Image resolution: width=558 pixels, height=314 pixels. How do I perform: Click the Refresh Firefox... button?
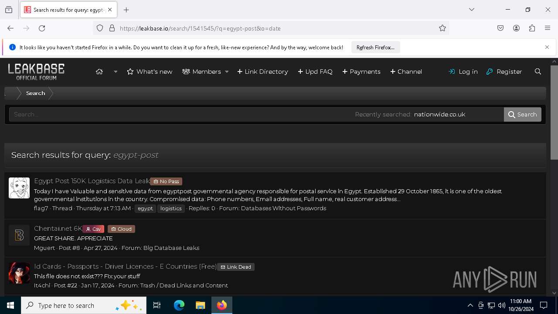(375, 47)
